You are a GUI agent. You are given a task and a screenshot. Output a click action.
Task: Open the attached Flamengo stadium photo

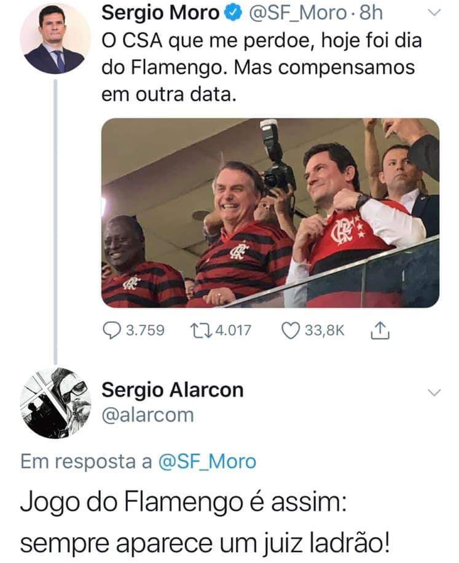270,213
